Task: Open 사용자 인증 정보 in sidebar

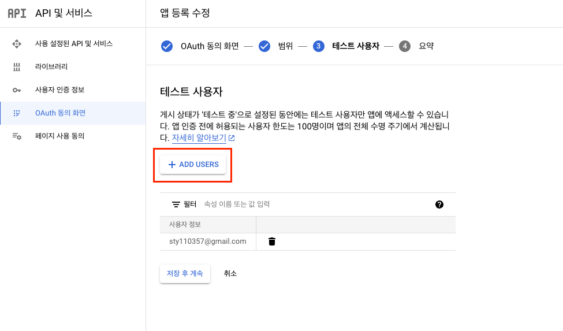Action: point(73,90)
